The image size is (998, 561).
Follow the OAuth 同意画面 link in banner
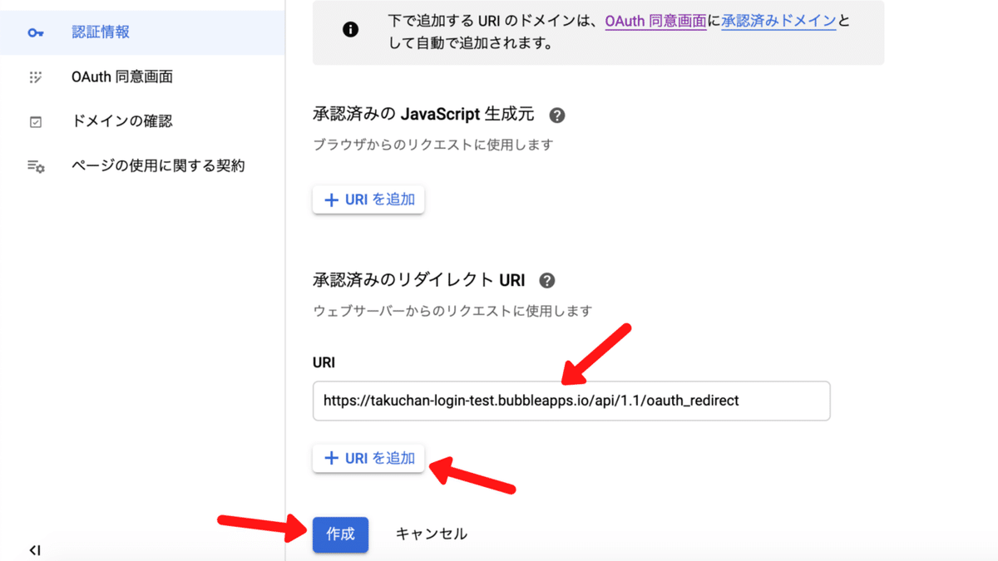point(655,21)
